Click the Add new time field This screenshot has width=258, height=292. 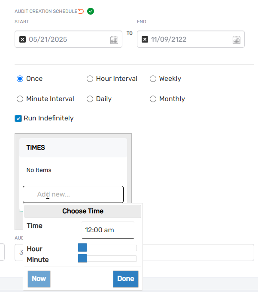click(73, 194)
